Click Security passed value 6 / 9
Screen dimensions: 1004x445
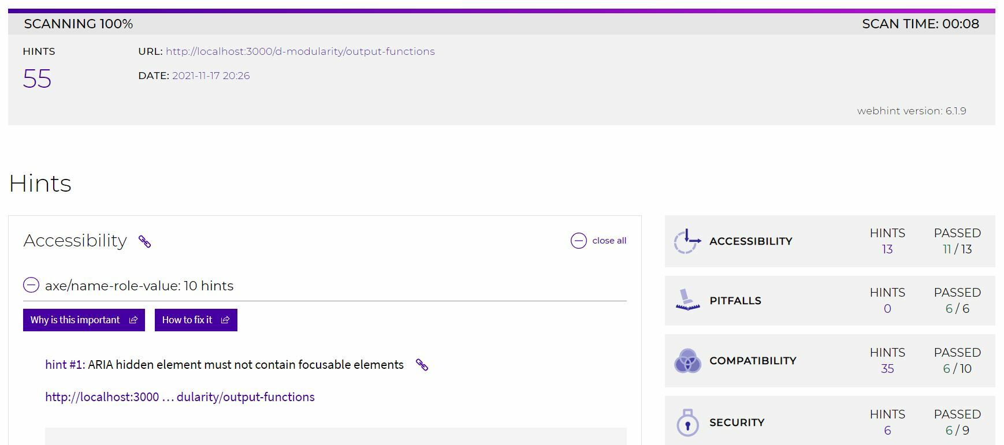click(x=957, y=431)
